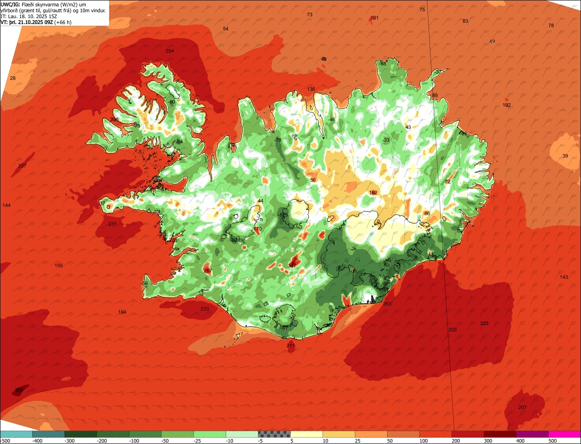Viewport: 581px width, 444px height.
Task: Select the darkest green swatch starting at -300
Action: pos(80,434)
